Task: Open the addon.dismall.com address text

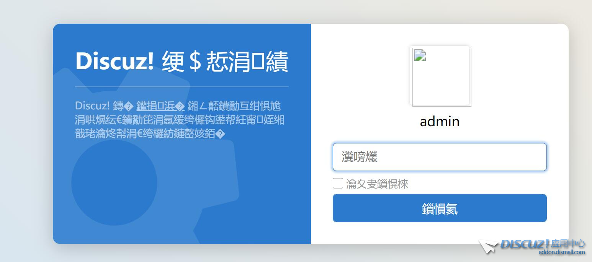Action: click(x=562, y=252)
